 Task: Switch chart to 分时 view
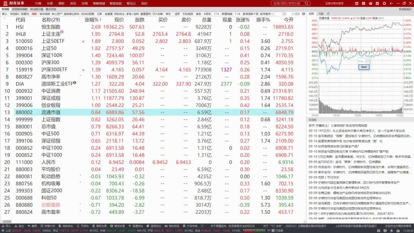tap(311, 14)
